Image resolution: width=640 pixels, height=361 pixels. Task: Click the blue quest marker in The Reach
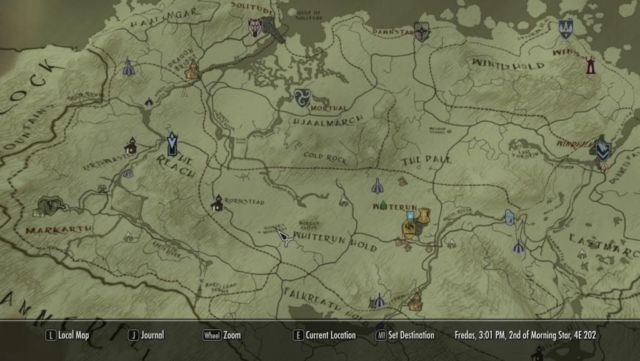[x=172, y=144]
